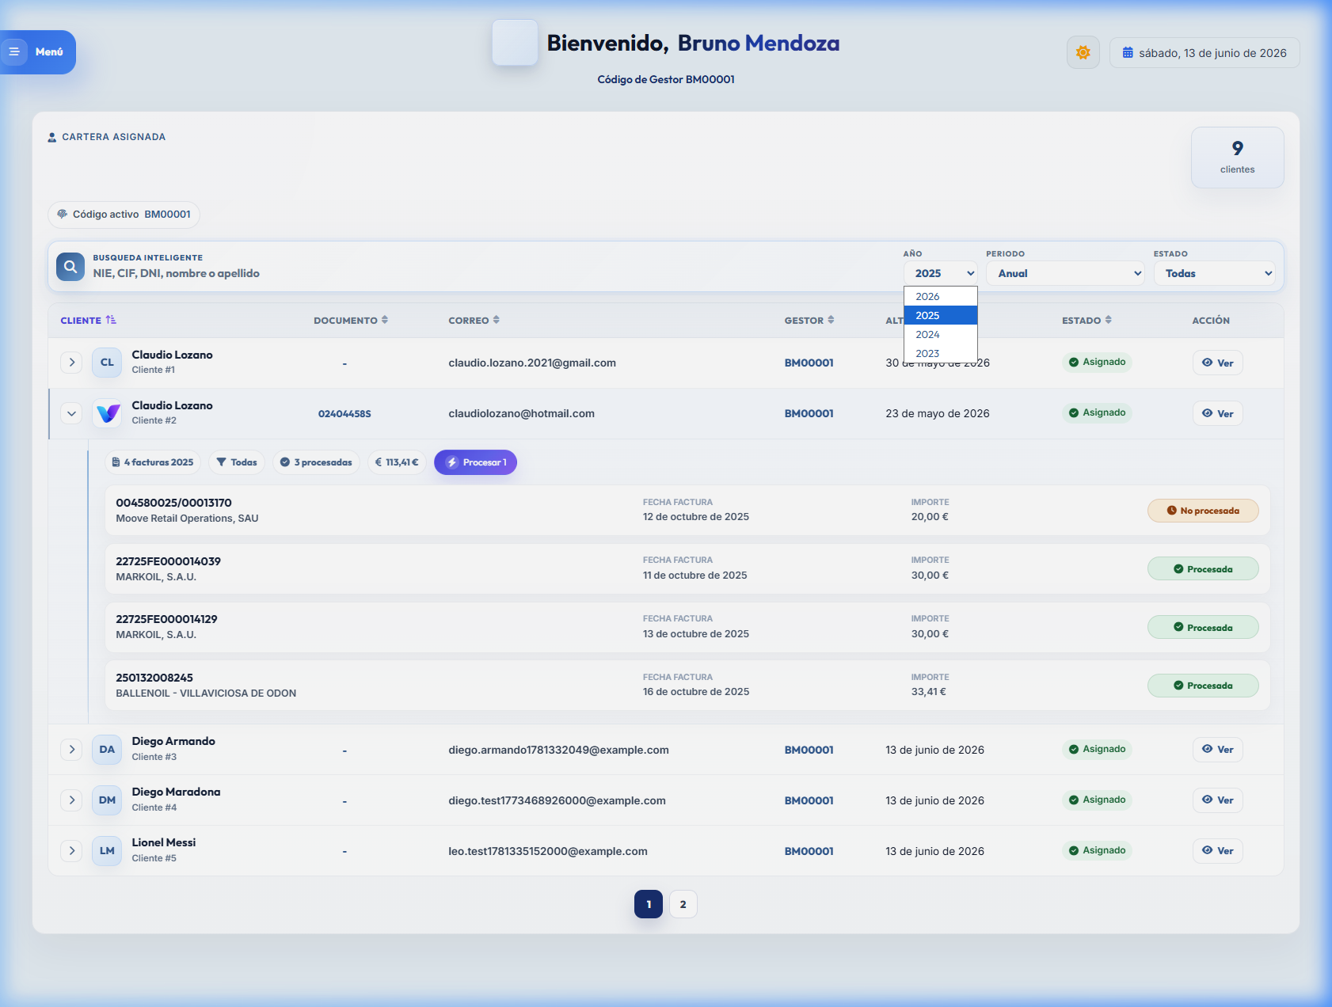Click the Asignado badge of Cliente #1
This screenshot has height=1007, width=1332.
[x=1097, y=362]
